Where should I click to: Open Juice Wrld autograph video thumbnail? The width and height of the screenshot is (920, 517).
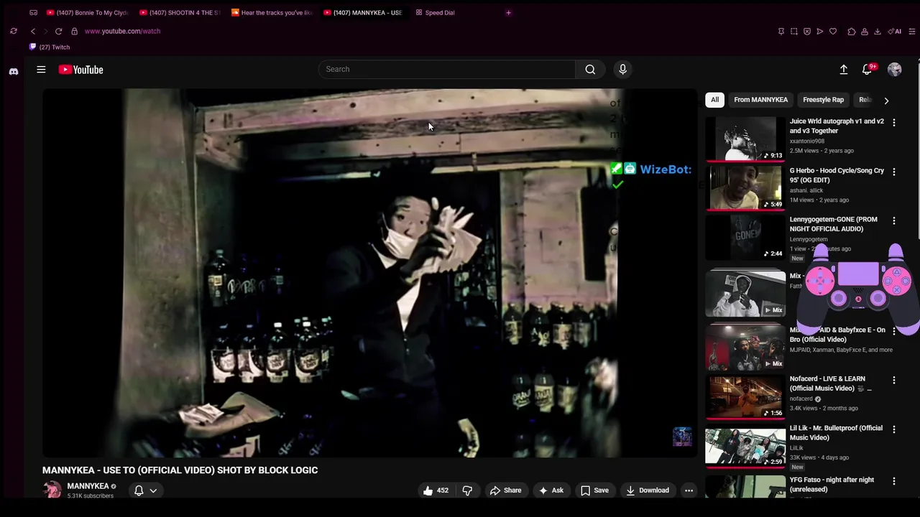tap(745, 139)
